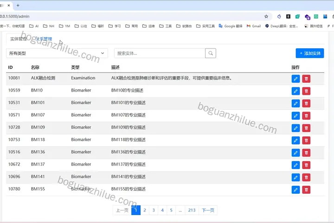The height and width of the screenshot is (223, 334).
Task: Open the DeepL翻译 bookmark
Action: pyautogui.click(x=282, y=26)
